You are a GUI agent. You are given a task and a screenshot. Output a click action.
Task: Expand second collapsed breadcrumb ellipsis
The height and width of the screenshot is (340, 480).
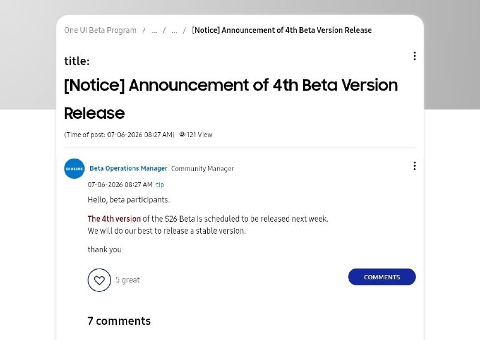coord(174,31)
